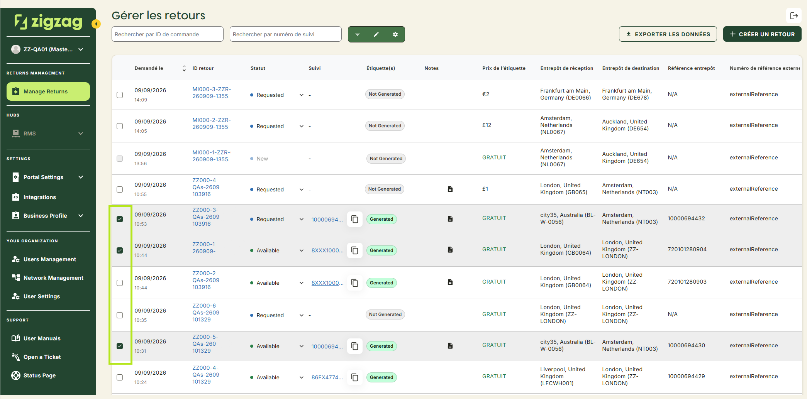Click the pencil edit icon button
807x399 pixels.
pos(376,34)
